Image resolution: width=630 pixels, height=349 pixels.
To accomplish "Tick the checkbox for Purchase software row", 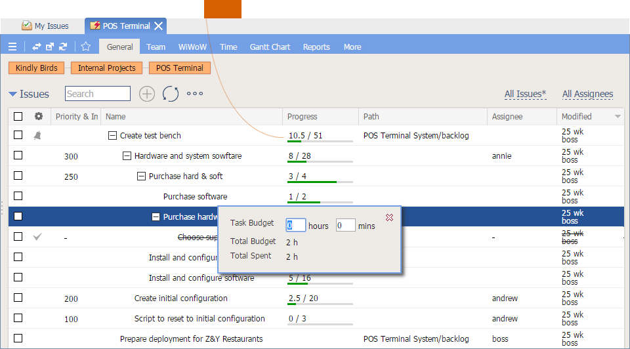I will (18, 196).
